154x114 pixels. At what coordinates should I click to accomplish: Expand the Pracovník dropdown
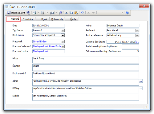tap(63, 41)
